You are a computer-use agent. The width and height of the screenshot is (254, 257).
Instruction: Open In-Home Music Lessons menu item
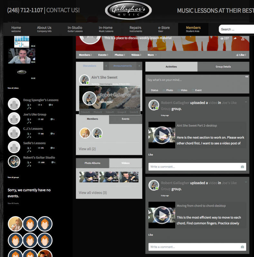[106, 29]
